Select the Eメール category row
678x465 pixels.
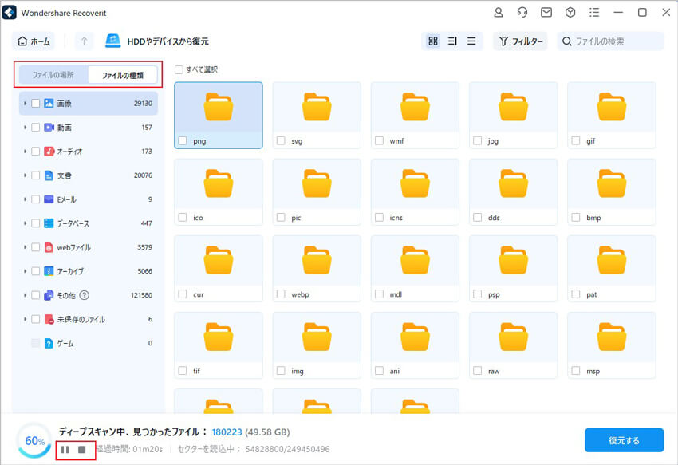pyautogui.click(x=89, y=199)
